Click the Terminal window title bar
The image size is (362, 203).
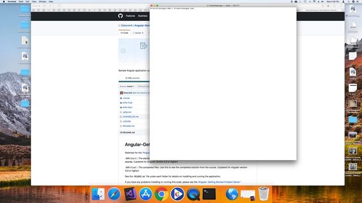[223, 6]
